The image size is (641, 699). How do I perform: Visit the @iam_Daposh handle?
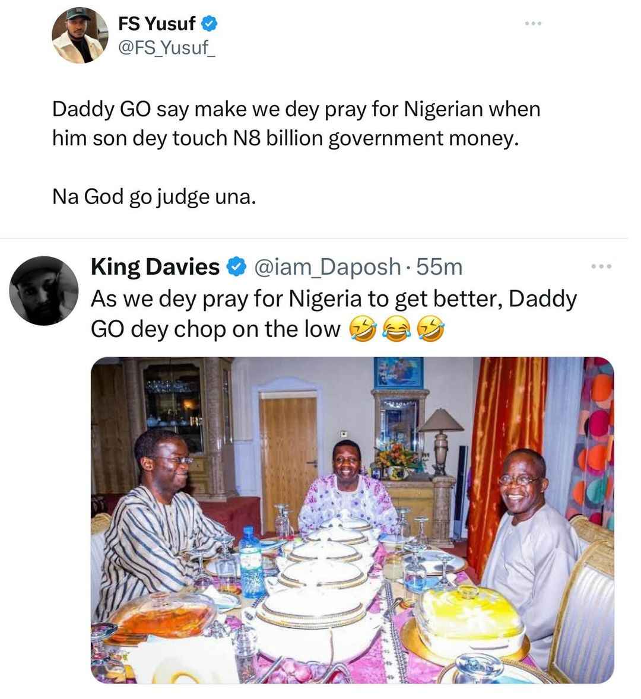click(327, 266)
